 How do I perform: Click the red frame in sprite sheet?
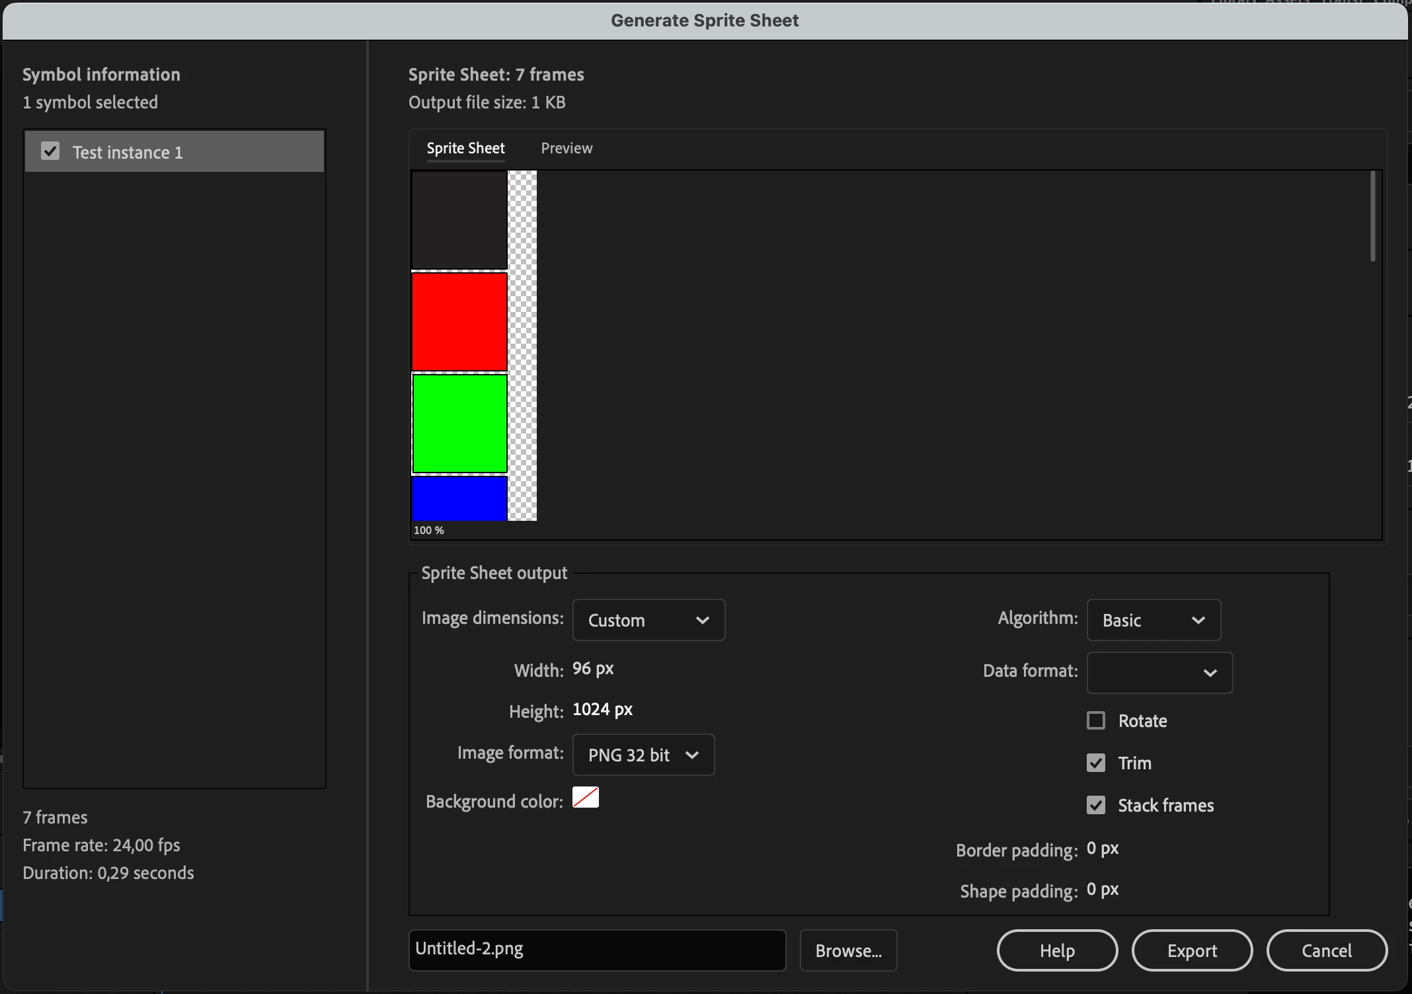(459, 322)
